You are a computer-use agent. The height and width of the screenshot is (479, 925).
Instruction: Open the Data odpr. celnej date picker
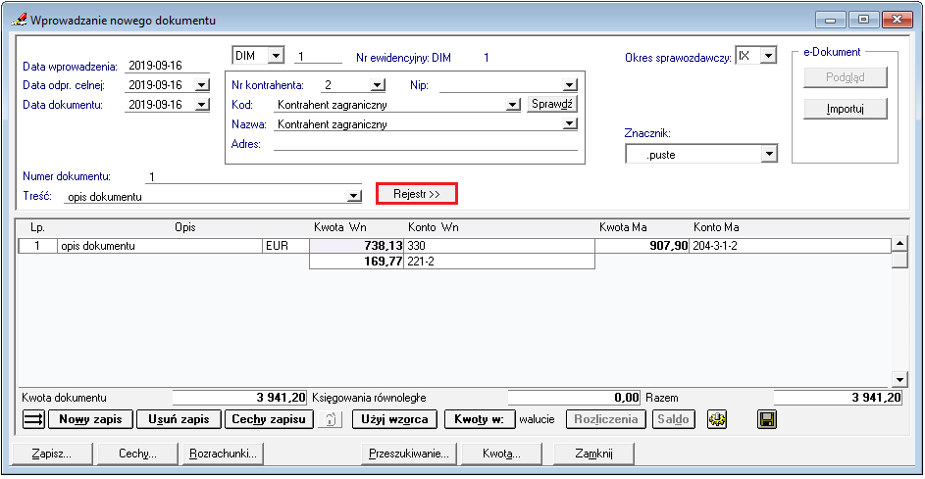[x=202, y=85]
